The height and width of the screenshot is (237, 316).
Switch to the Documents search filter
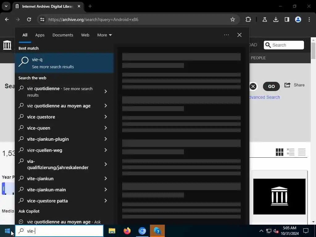[x=63, y=35]
